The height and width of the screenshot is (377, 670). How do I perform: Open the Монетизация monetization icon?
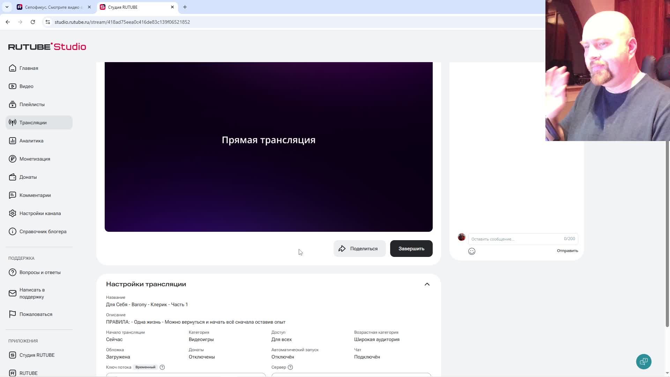13,159
